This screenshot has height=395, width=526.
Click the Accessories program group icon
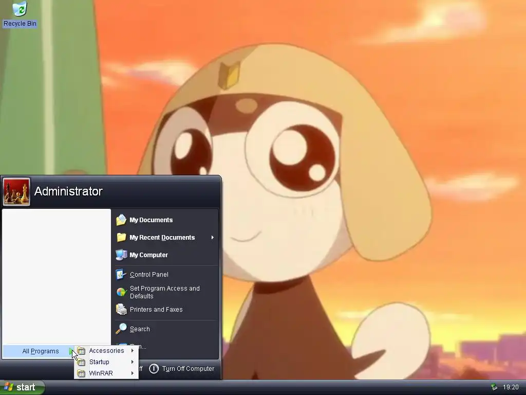(81, 351)
